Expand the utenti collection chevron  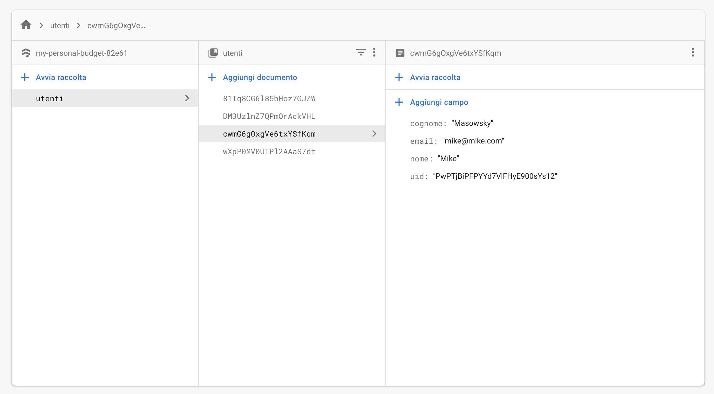point(187,98)
